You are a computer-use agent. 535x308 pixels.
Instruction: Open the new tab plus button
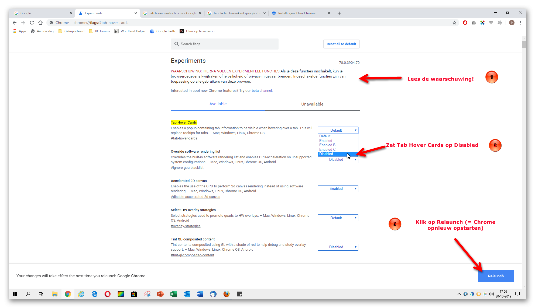point(339,13)
